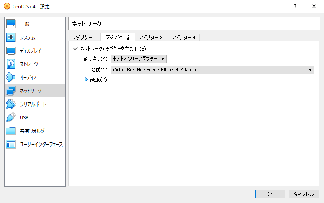
Task: Click the help question mark button
Action: tap(295, 6)
